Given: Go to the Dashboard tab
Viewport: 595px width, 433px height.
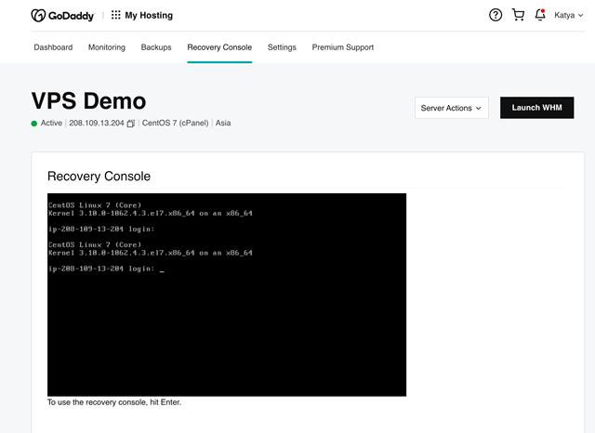Looking at the screenshot, I should pos(53,47).
